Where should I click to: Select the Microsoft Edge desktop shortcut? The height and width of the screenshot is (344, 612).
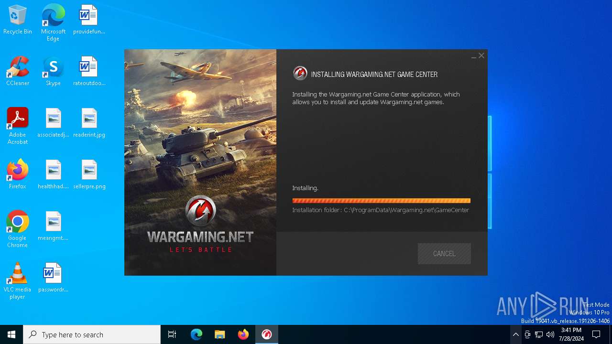point(53,23)
